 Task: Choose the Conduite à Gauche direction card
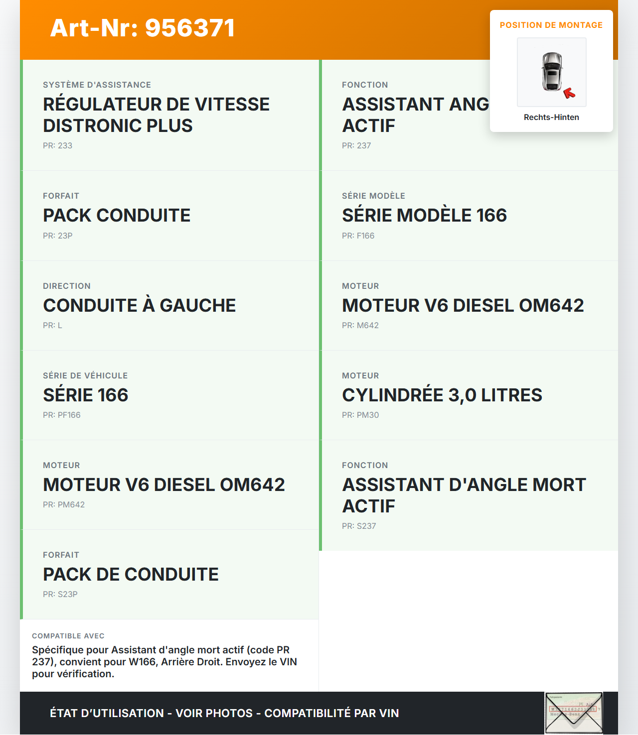[x=169, y=305]
